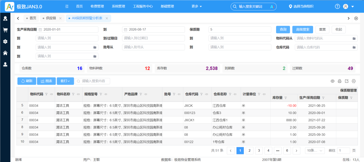Filter the 批号 column
The width and height of the screenshot is (364, 162).
click(174, 94)
